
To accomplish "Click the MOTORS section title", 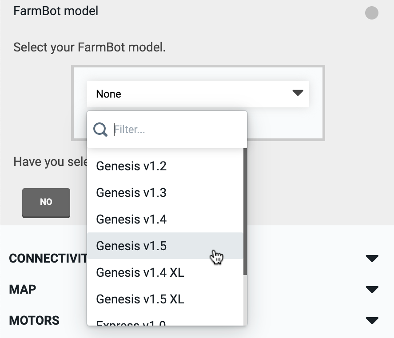I will (34, 320).
